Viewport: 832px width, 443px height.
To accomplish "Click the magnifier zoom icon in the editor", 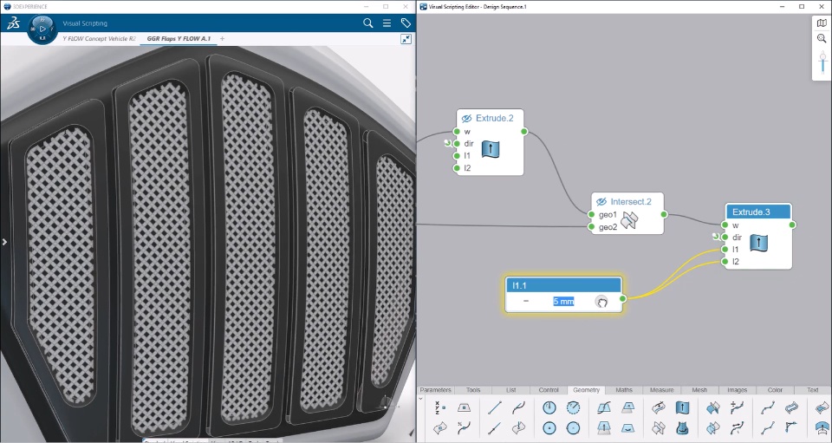I will coord(822,39).
